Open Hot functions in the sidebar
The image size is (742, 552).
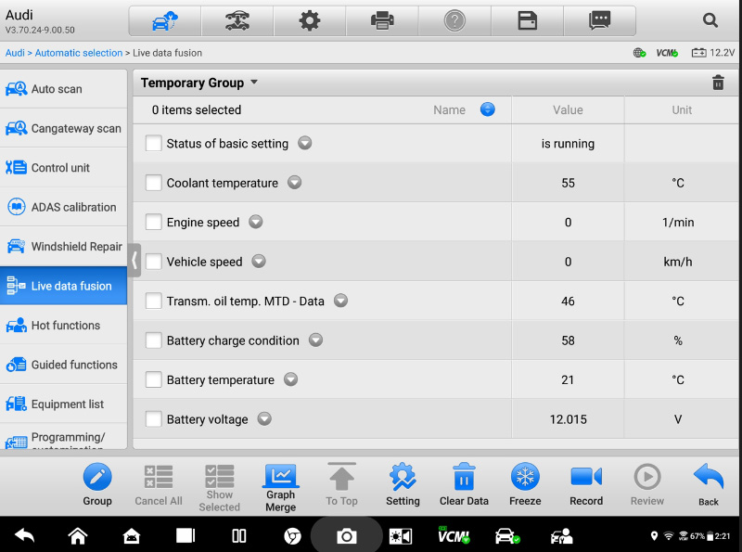coord(64,326)
